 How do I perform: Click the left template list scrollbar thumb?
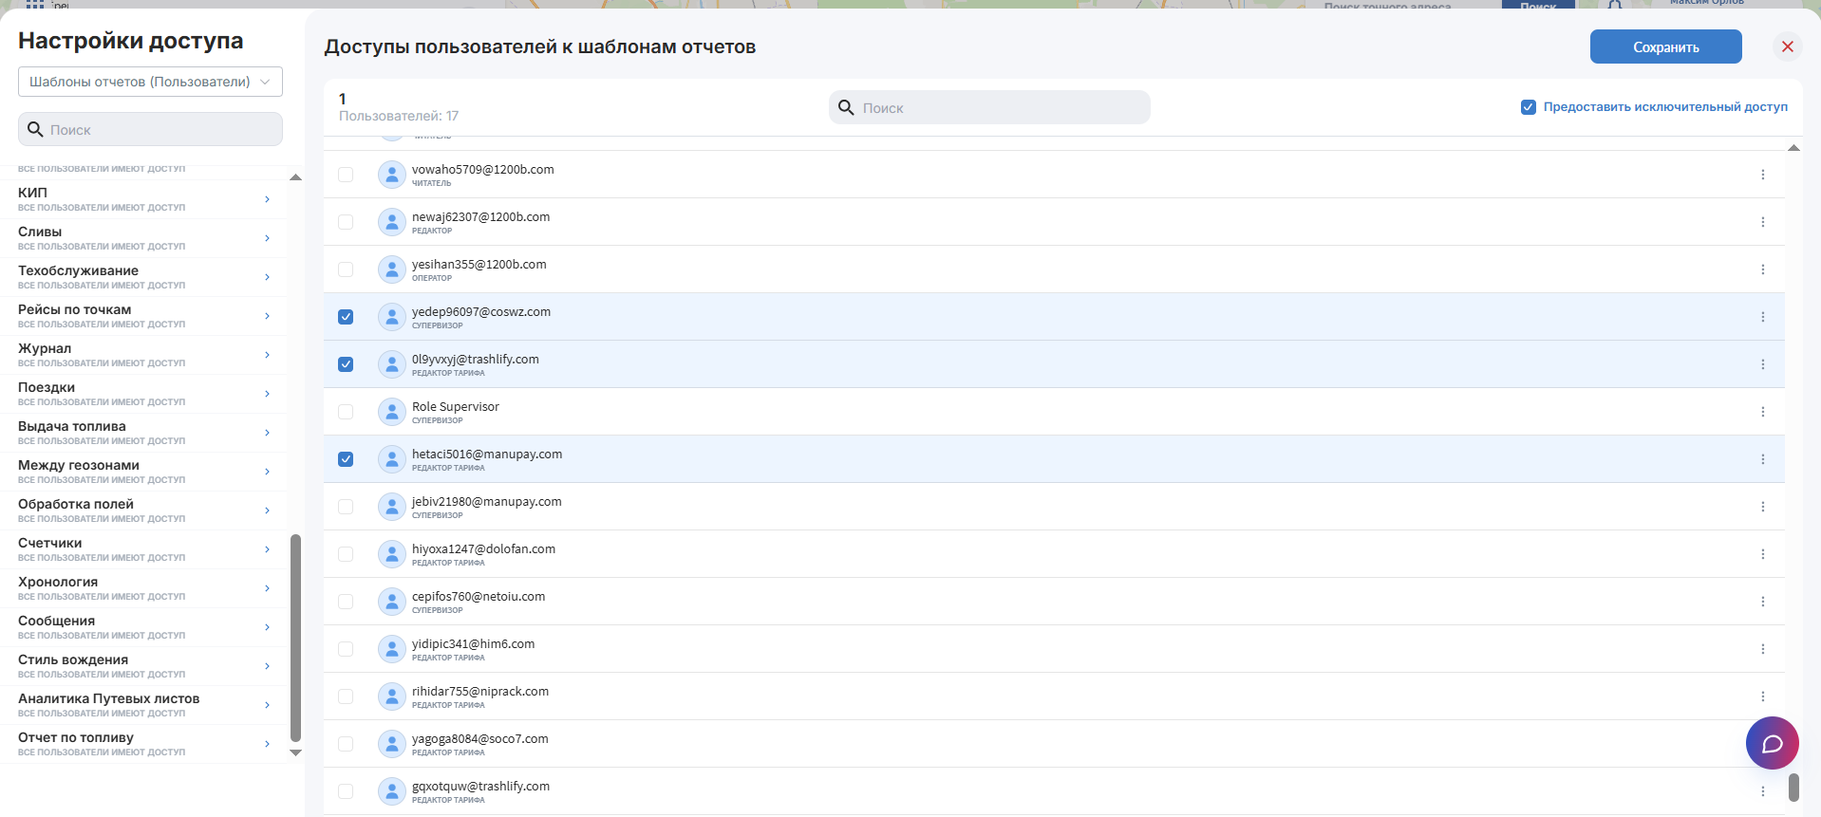(x=295, y=638)
